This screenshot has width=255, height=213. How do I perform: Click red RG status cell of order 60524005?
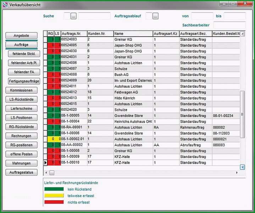(51, 45)
